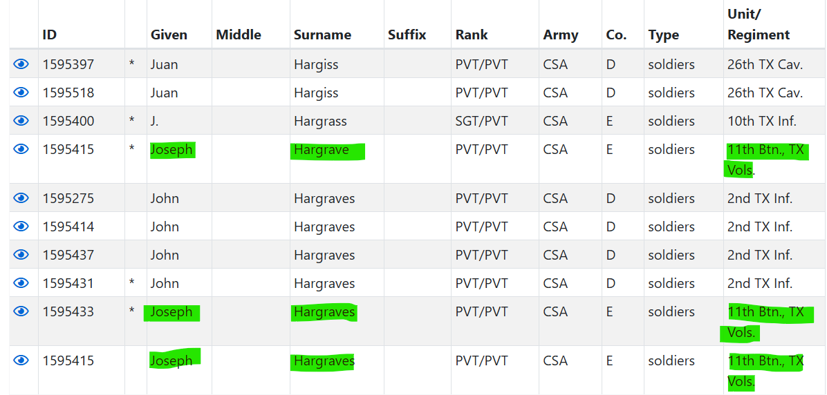Sort by the ID column header

(50, 35)
